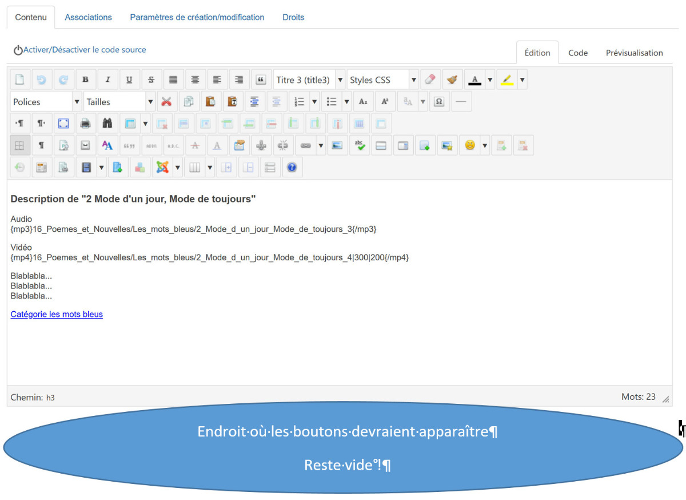This screenshot has width=686, height=500.
Task: Toggle Activer/Désactiver le code source
Action: tap(80, 50)
